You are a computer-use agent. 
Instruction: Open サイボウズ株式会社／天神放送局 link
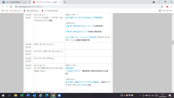88,17
